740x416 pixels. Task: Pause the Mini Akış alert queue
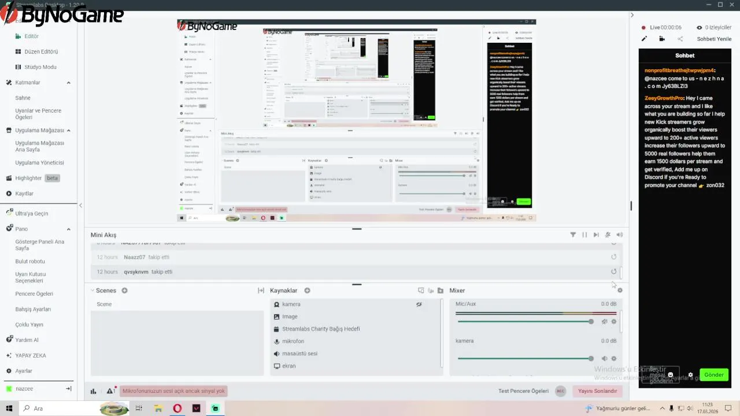[x=584, y=235]
